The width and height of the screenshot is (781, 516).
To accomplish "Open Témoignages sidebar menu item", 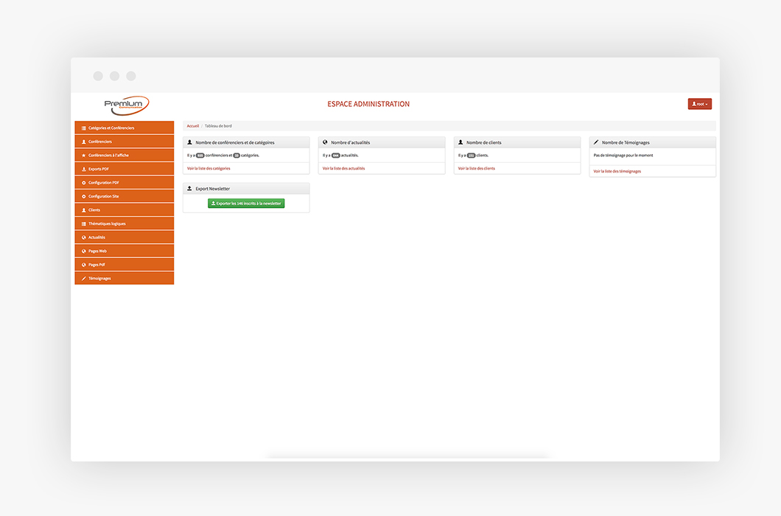I will (x=125, y=278).
